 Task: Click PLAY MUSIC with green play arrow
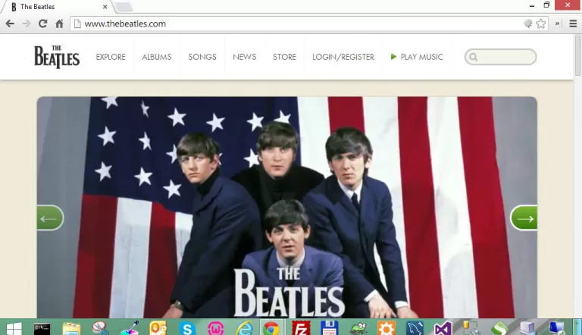417,57
